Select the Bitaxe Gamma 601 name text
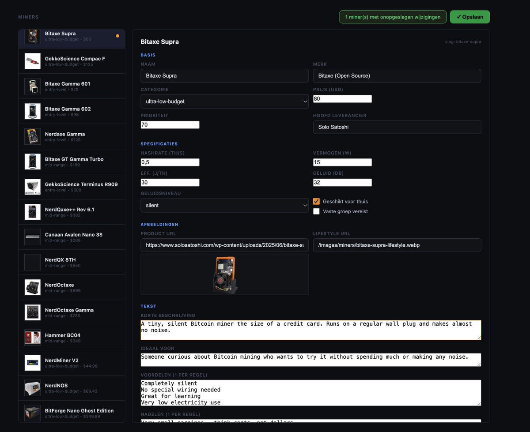530x432 pixels. [68, 84]
